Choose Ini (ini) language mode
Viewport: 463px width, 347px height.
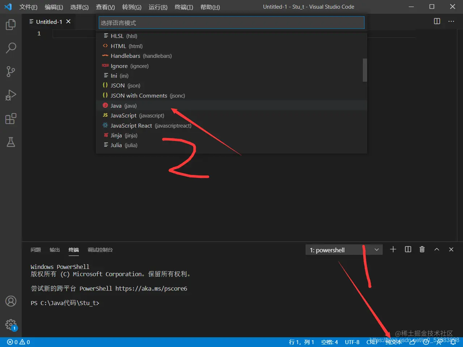(x=231, y=76)
